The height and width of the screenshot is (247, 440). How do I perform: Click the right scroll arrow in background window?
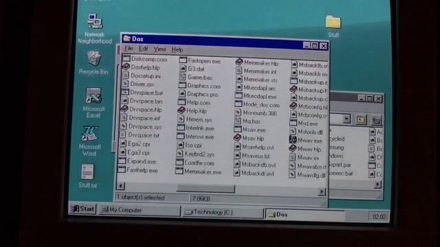tap(377, 185)
